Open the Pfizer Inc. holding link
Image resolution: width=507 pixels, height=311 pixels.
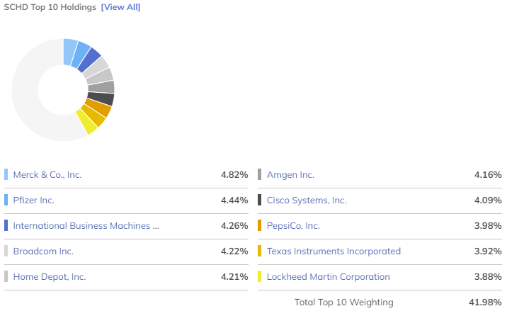click(x=33, y=200)
